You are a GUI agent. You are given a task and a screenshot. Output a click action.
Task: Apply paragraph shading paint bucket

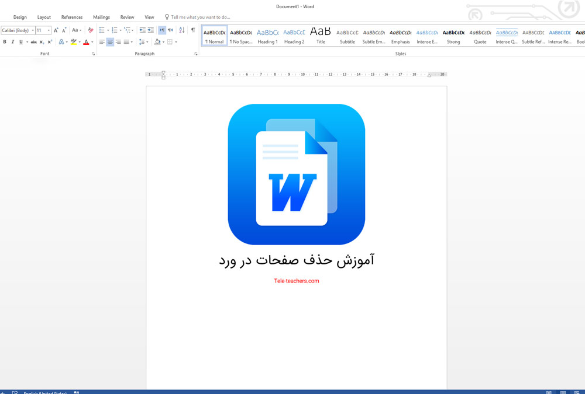[157, 42]
